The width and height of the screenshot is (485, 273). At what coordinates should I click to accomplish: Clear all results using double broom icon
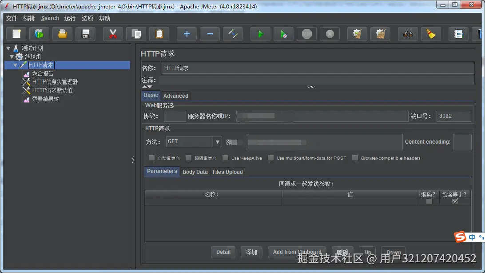tap(380, 34)
